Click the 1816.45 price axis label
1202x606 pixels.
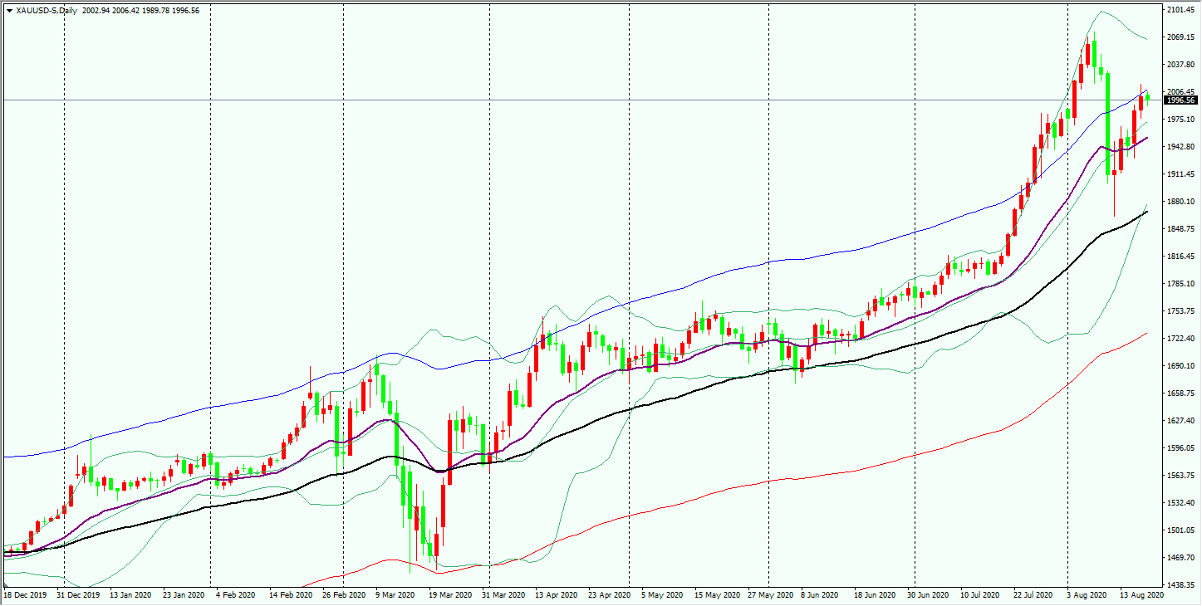(x=1181, y=257)
